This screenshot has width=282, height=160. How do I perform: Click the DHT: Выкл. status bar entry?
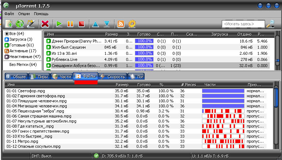pyautogui.click(x=42, y=156)
